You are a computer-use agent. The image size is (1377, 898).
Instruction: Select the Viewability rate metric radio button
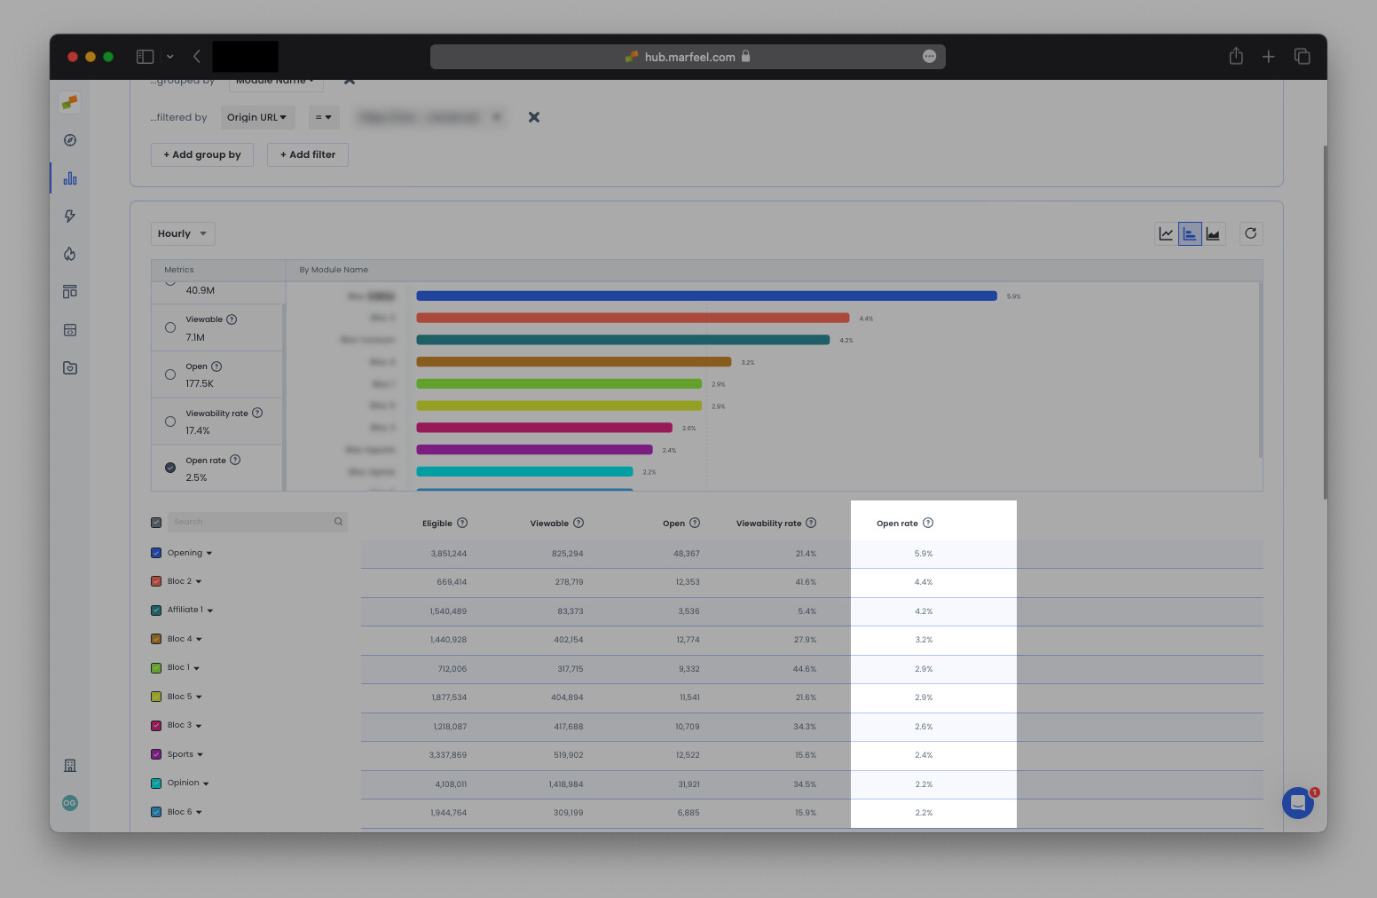coord(170,421)
